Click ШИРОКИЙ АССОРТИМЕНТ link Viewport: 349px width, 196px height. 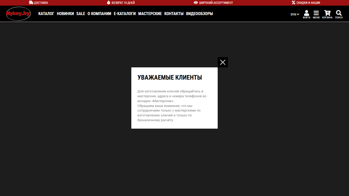(x=213, y=3)
